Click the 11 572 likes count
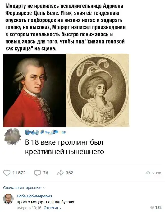Screen dimensions: 165x212 [19, 173]
